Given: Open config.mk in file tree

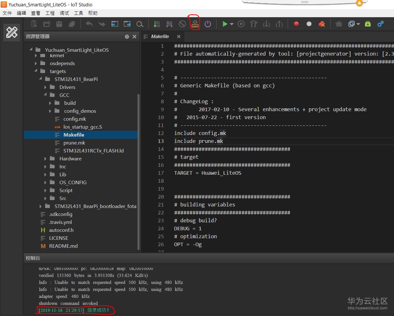Looking at the screenshot, I should point(75,119).
